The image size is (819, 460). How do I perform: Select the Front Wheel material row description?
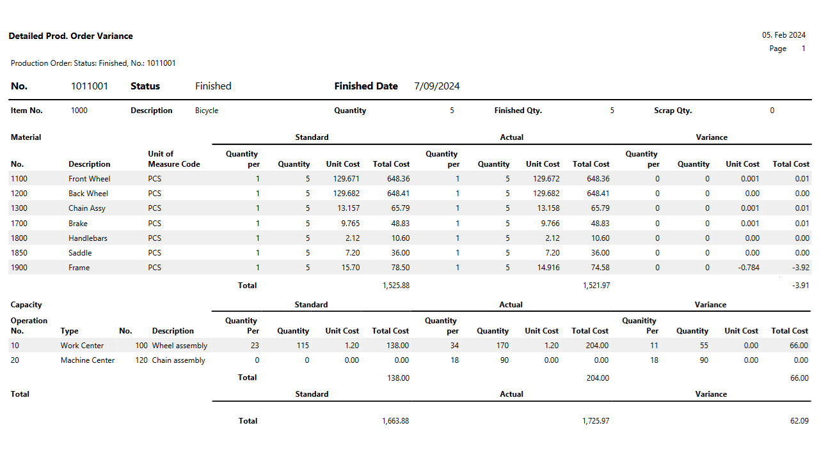point(90,179)
